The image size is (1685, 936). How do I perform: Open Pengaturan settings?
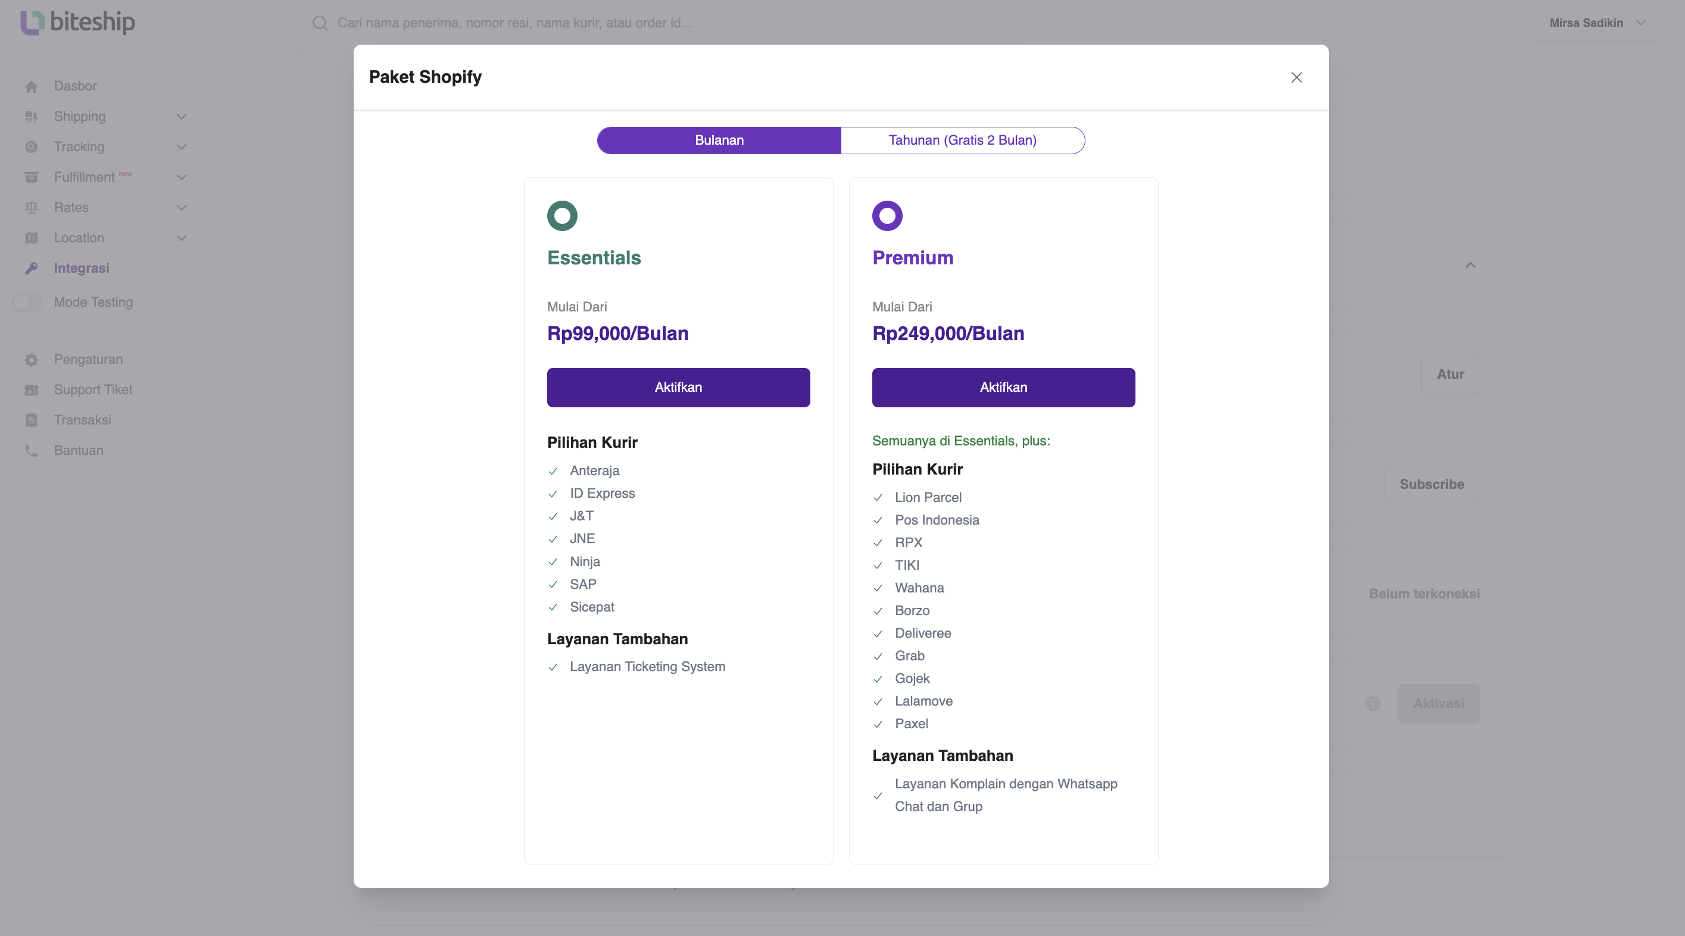pos(88,359)
